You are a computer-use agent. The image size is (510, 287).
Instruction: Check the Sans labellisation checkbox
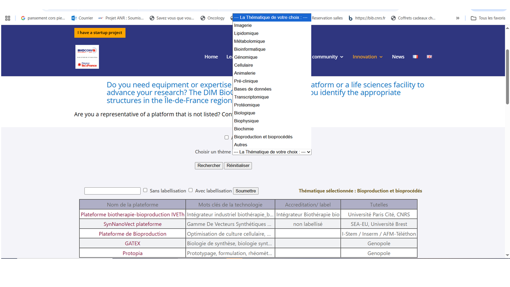pos(145,190)
